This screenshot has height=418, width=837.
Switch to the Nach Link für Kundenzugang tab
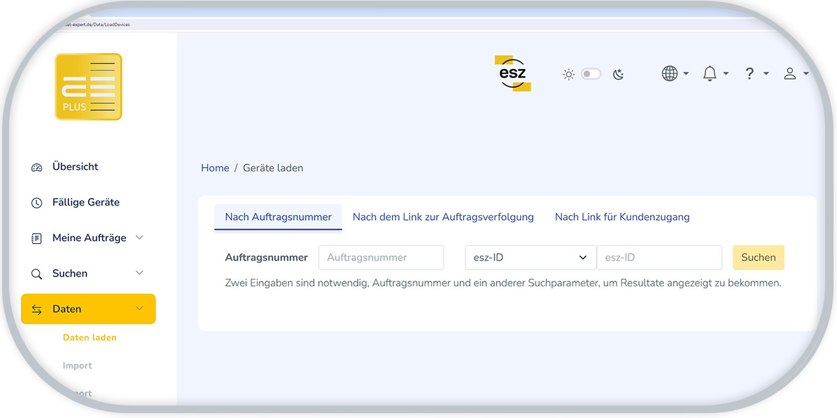point(621,217)
